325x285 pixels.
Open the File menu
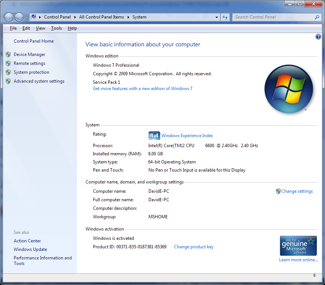(13, 28)
